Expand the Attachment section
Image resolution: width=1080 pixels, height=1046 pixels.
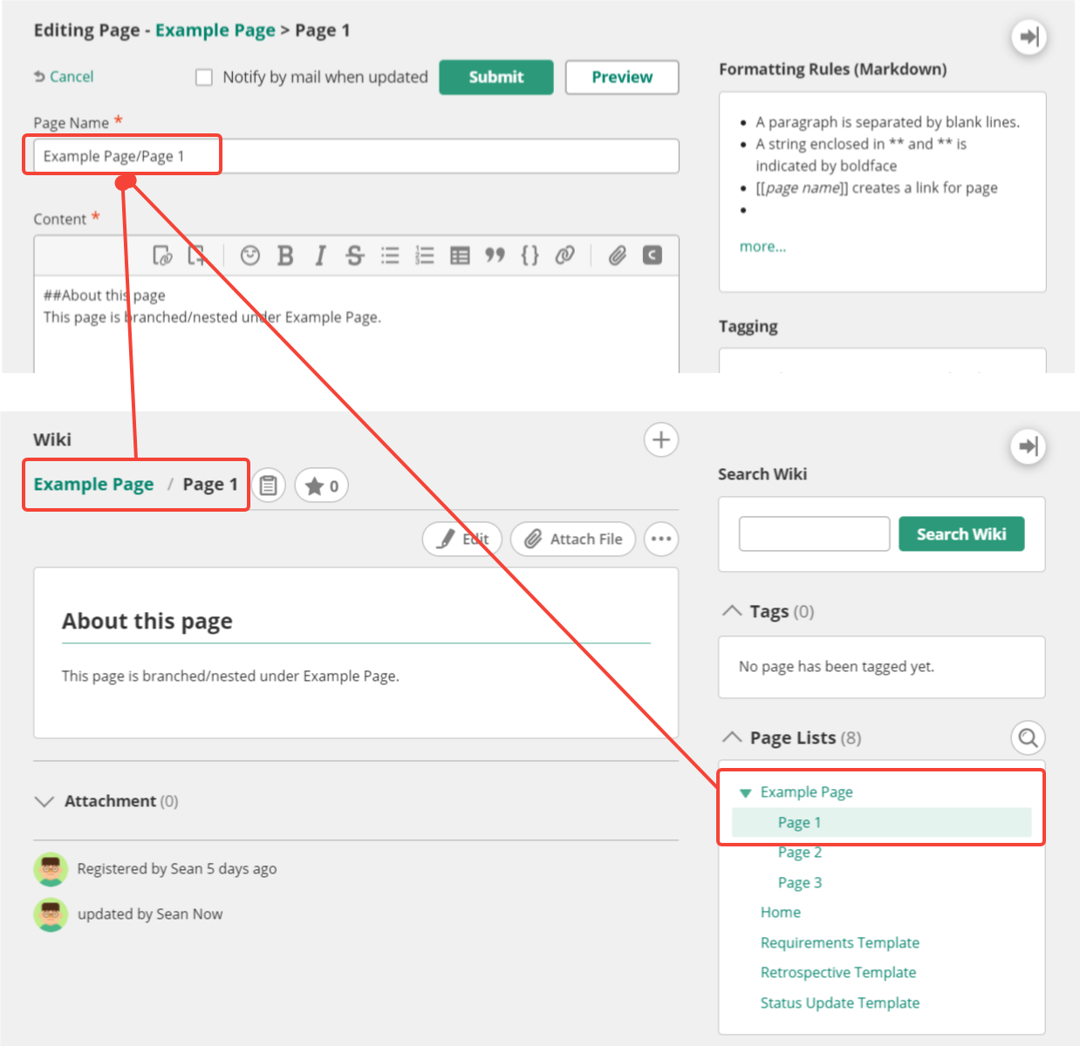[x=44, y=801]
